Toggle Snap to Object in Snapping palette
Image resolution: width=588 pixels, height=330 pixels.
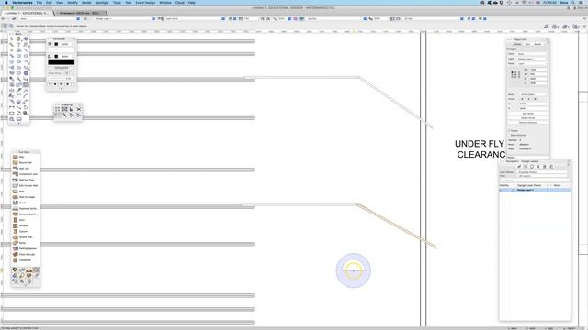[64, 109]
